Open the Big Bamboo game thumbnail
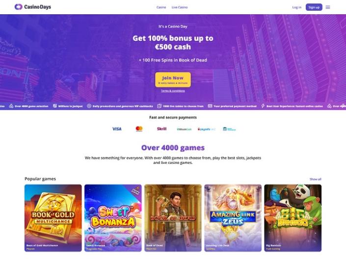Image resolution: width=346 pixels, height=260 pixels. [293, 218]
